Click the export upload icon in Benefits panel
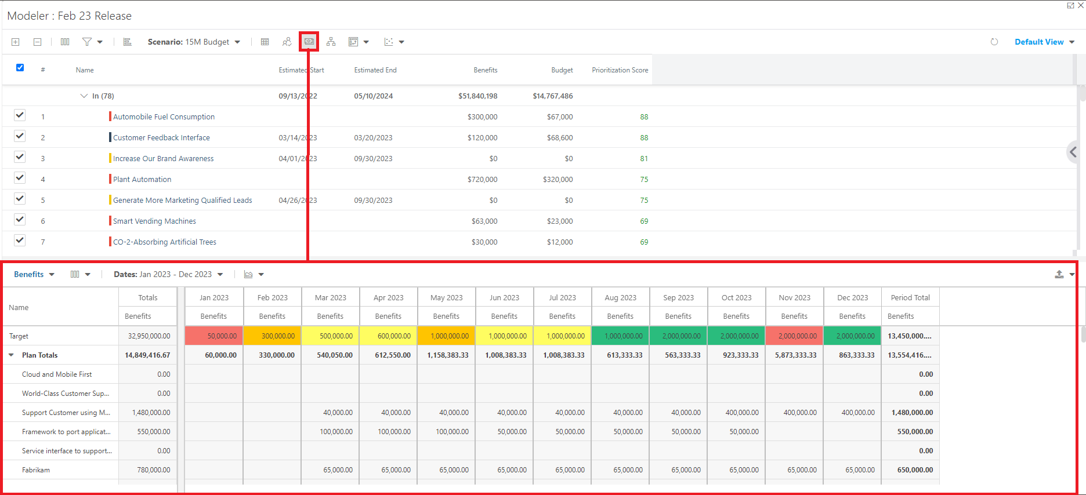 (1059, 274)
